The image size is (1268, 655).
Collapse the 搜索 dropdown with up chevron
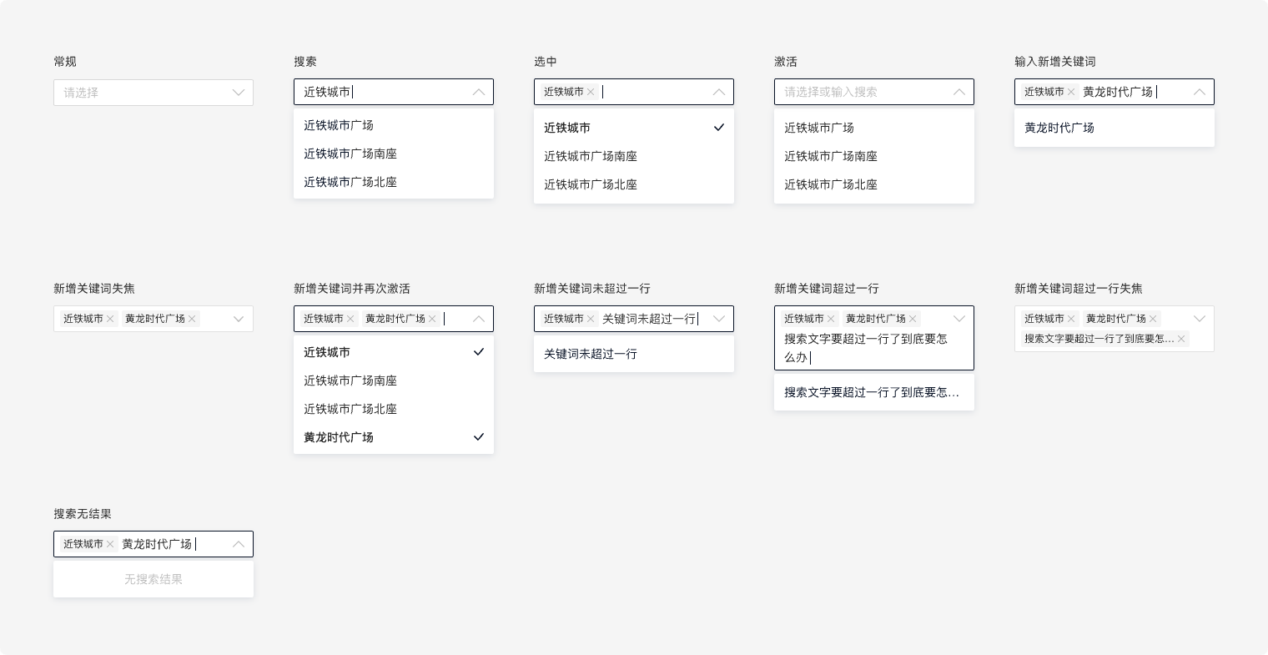[x=479, y=92]
